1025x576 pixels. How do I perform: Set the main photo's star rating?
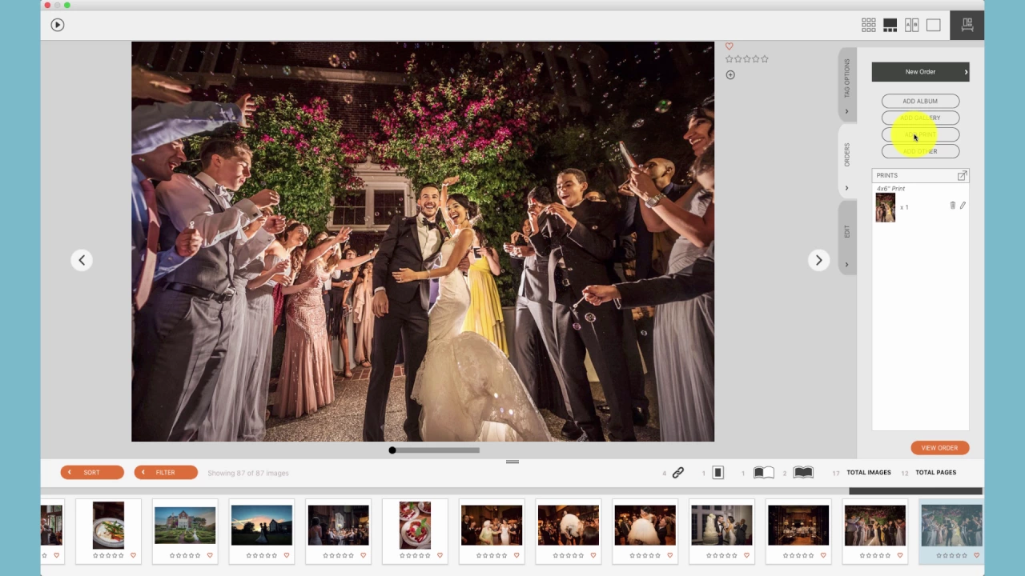click(x=746, y=59)
